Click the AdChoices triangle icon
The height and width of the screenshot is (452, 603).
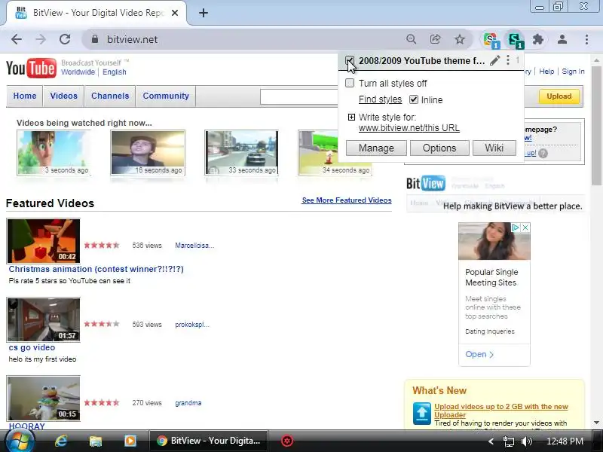(516, 228)
